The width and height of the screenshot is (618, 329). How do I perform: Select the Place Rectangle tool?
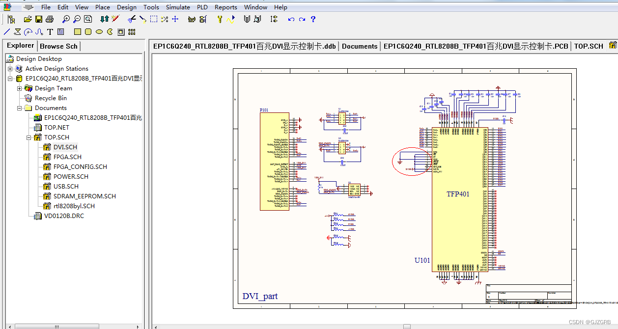(x=77, y=31)
